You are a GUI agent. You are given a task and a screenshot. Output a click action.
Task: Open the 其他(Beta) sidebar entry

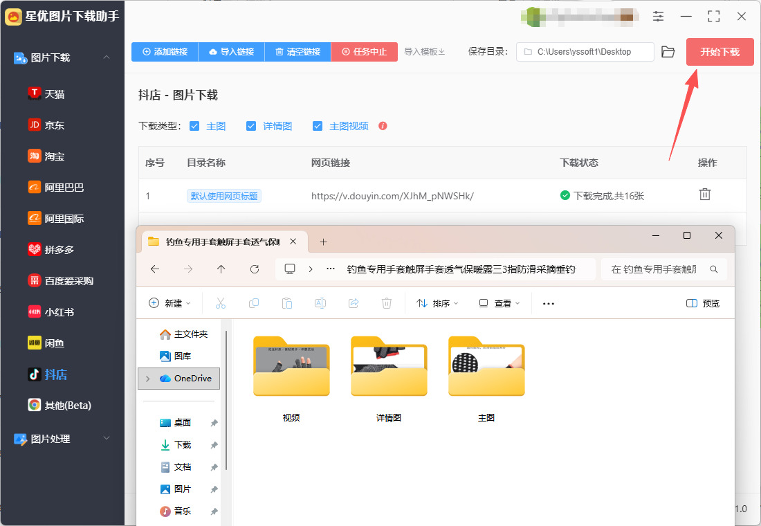(67, 406)
